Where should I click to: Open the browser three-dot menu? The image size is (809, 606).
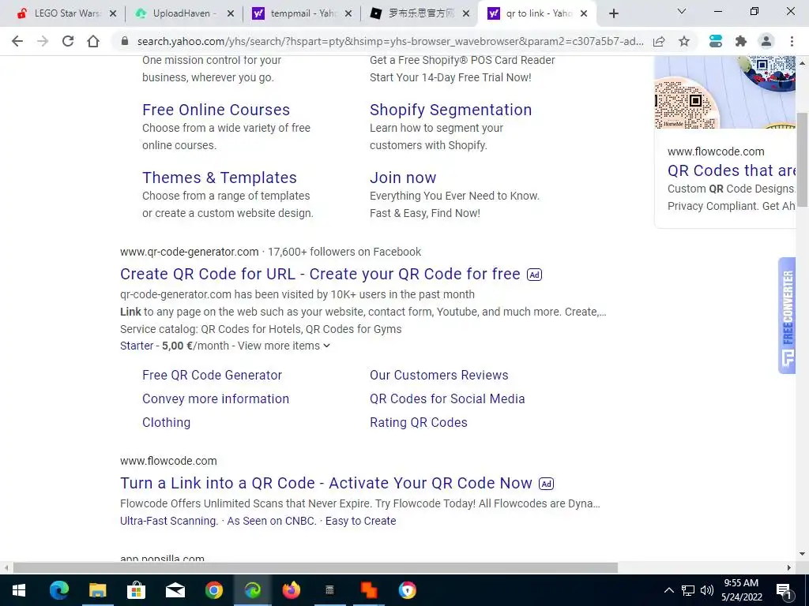pyautogui.click(x=792, y=41)
